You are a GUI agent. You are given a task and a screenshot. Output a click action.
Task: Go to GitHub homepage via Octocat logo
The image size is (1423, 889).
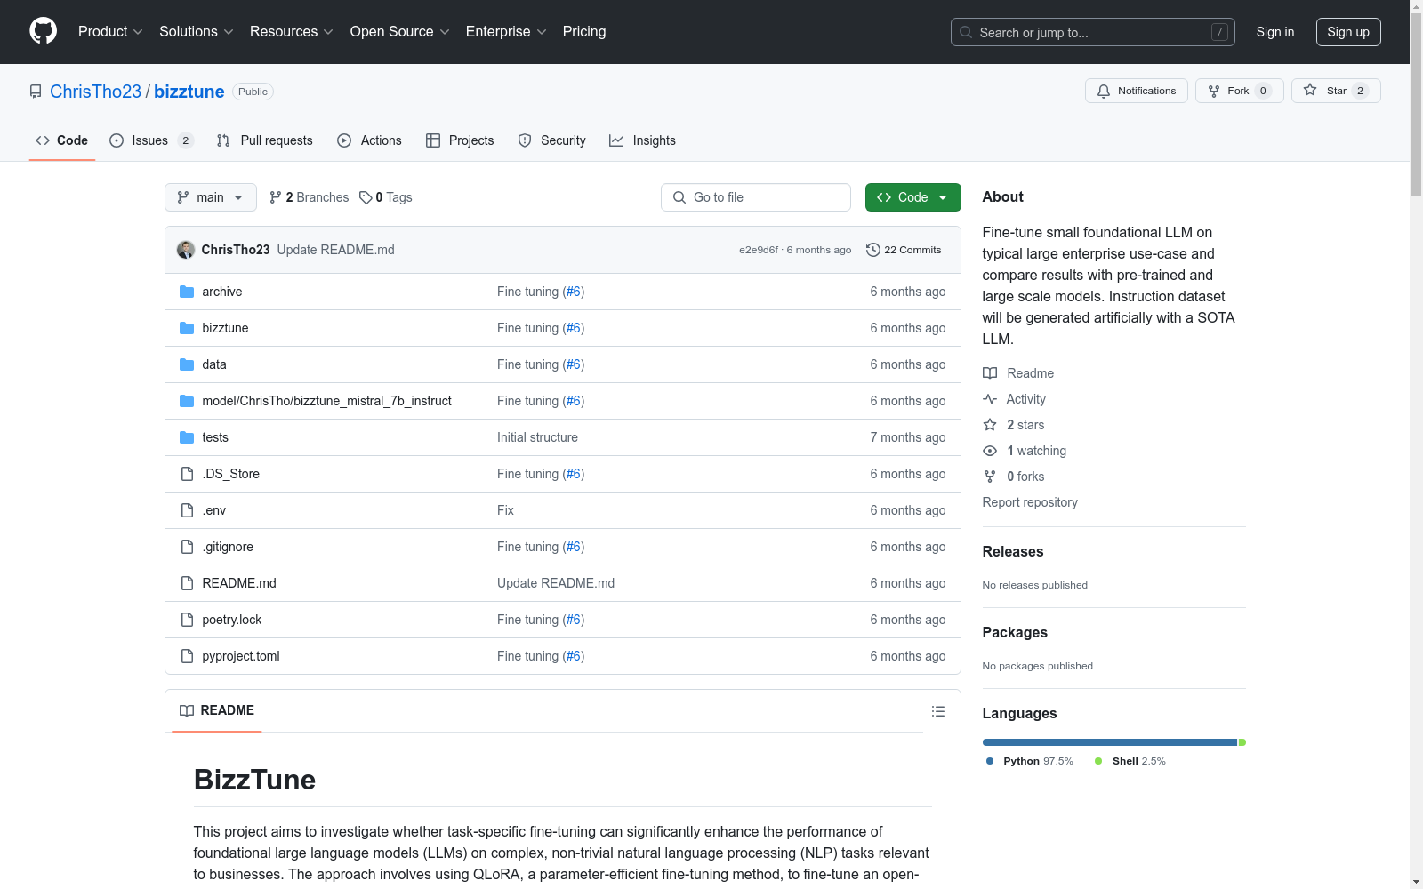[x=43, y=31]
